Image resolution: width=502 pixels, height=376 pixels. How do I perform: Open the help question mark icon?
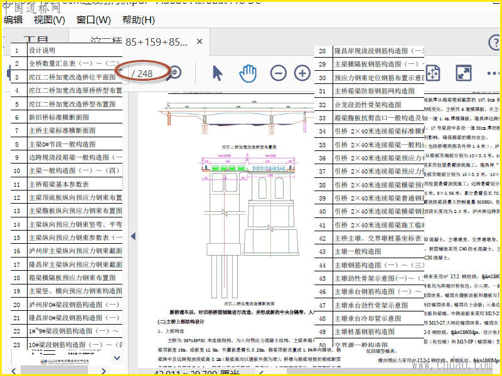coord(494,42)
